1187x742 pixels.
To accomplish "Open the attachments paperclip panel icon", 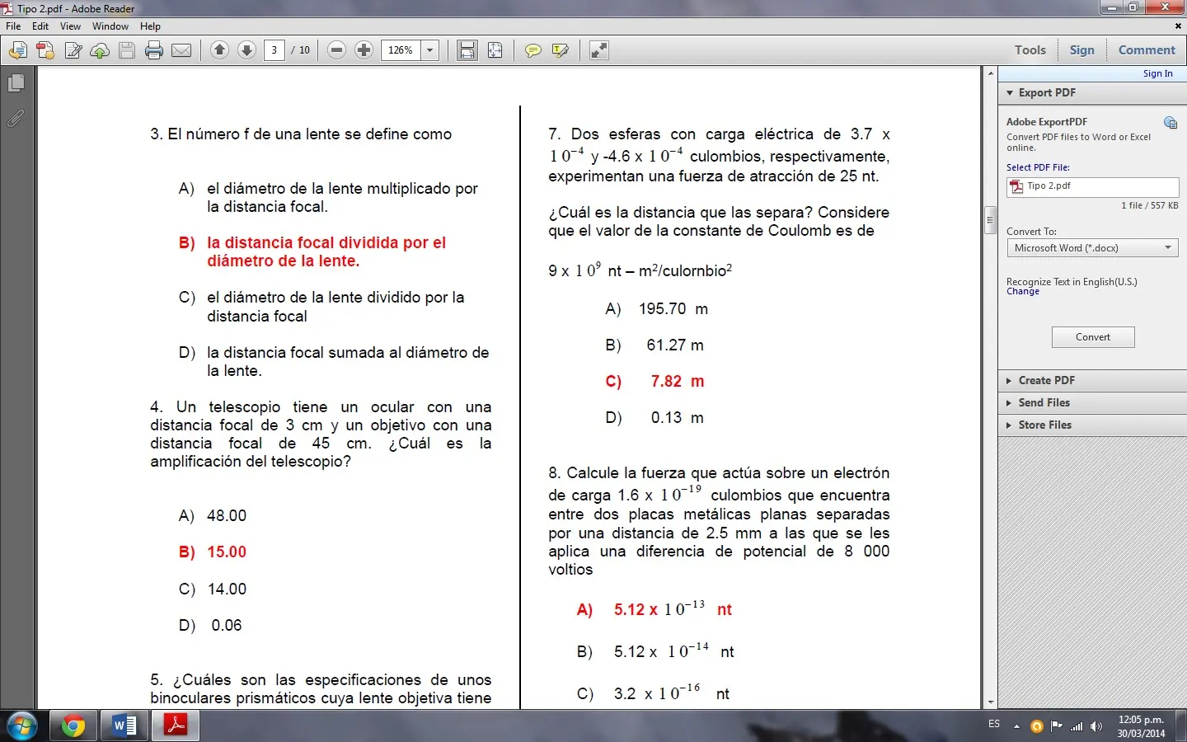I will 16,119.
